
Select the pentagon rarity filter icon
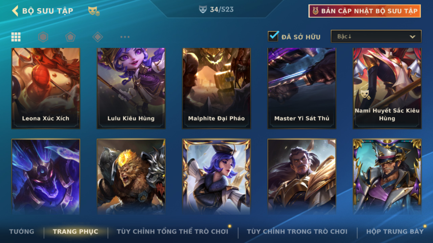coord(70,37)
